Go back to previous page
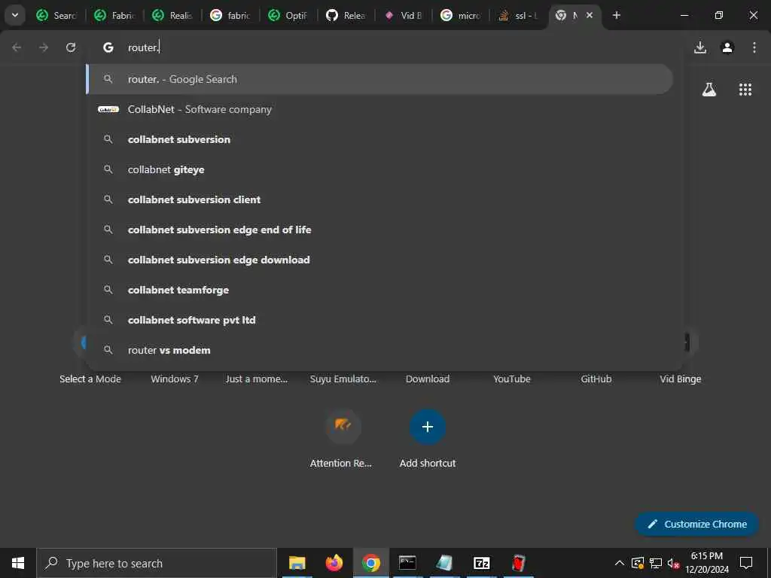771x578 pixels. click(x=17, y=47)
